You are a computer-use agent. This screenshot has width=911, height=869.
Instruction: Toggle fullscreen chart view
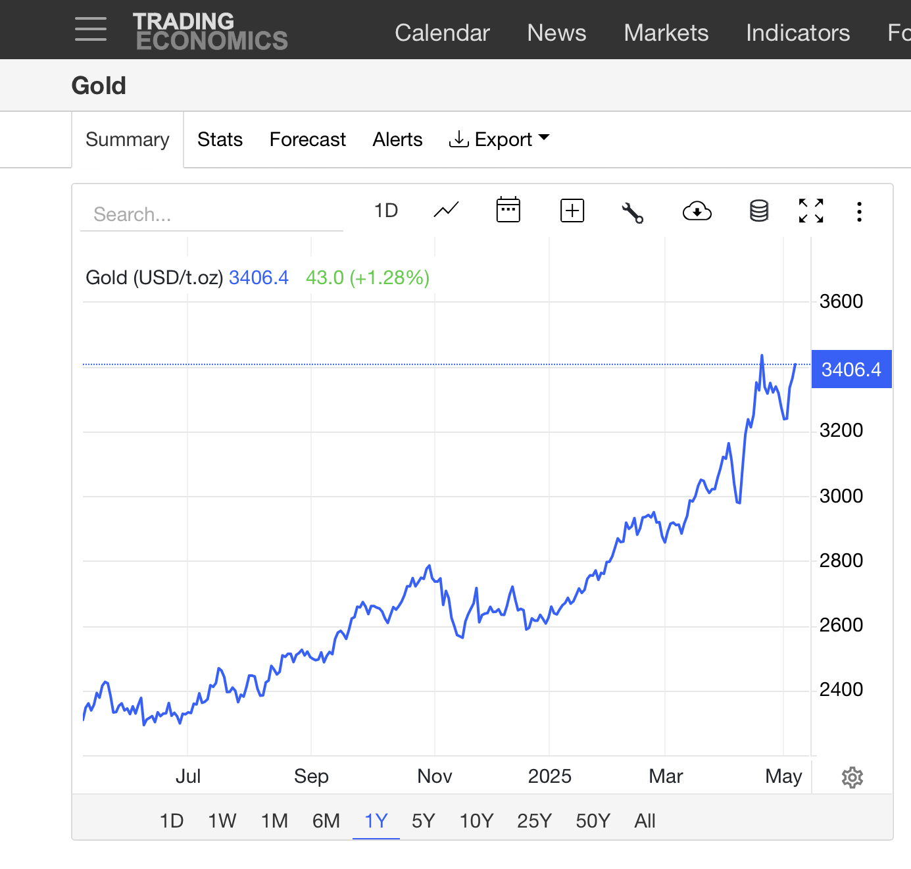811,211
